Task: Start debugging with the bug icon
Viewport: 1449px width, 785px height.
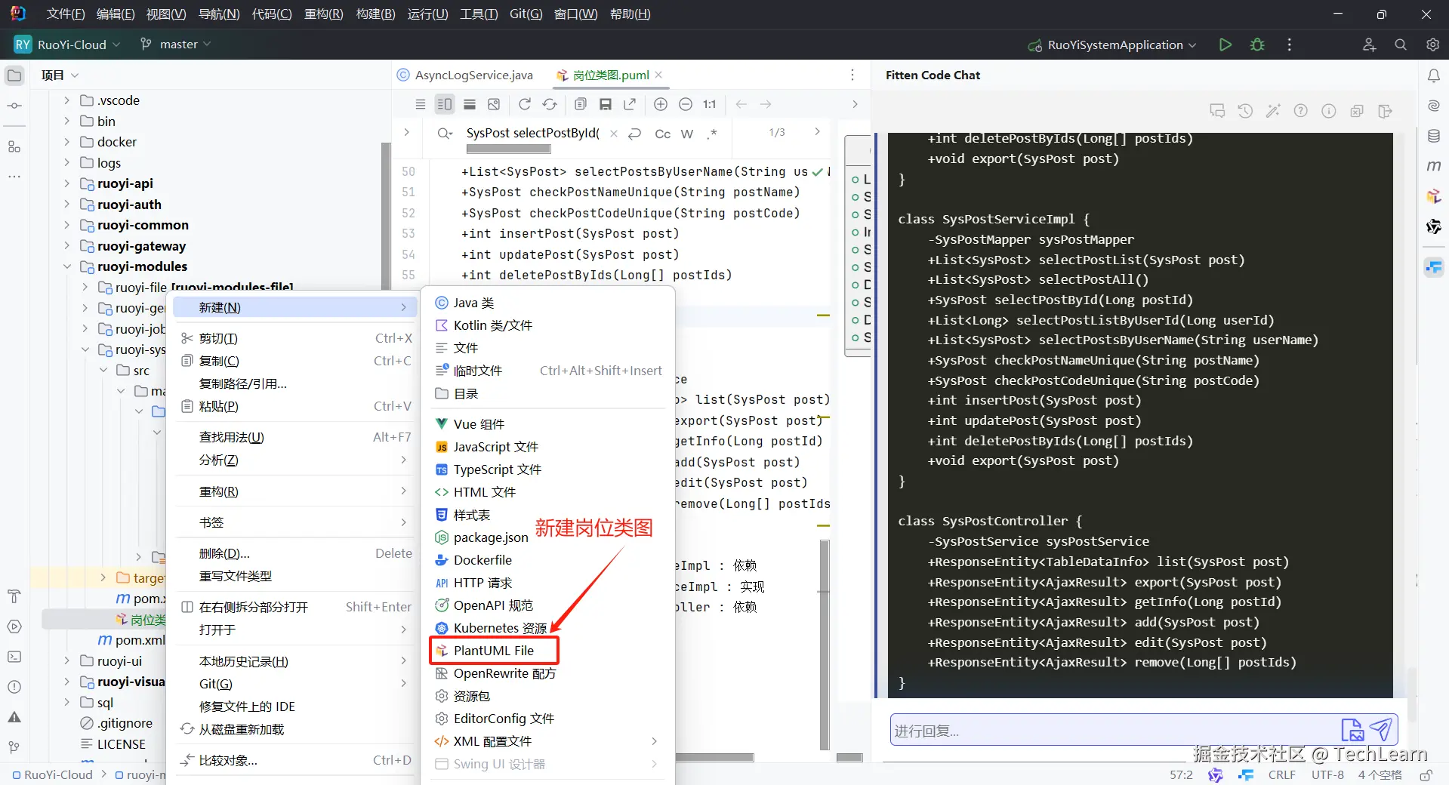Action: [x=1257, y=45]
